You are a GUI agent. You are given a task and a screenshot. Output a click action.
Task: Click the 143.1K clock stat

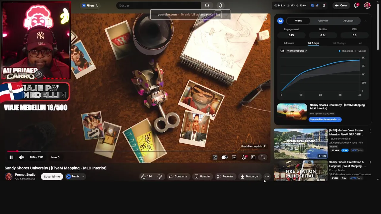pyautogui.click(x=279, y=5)
